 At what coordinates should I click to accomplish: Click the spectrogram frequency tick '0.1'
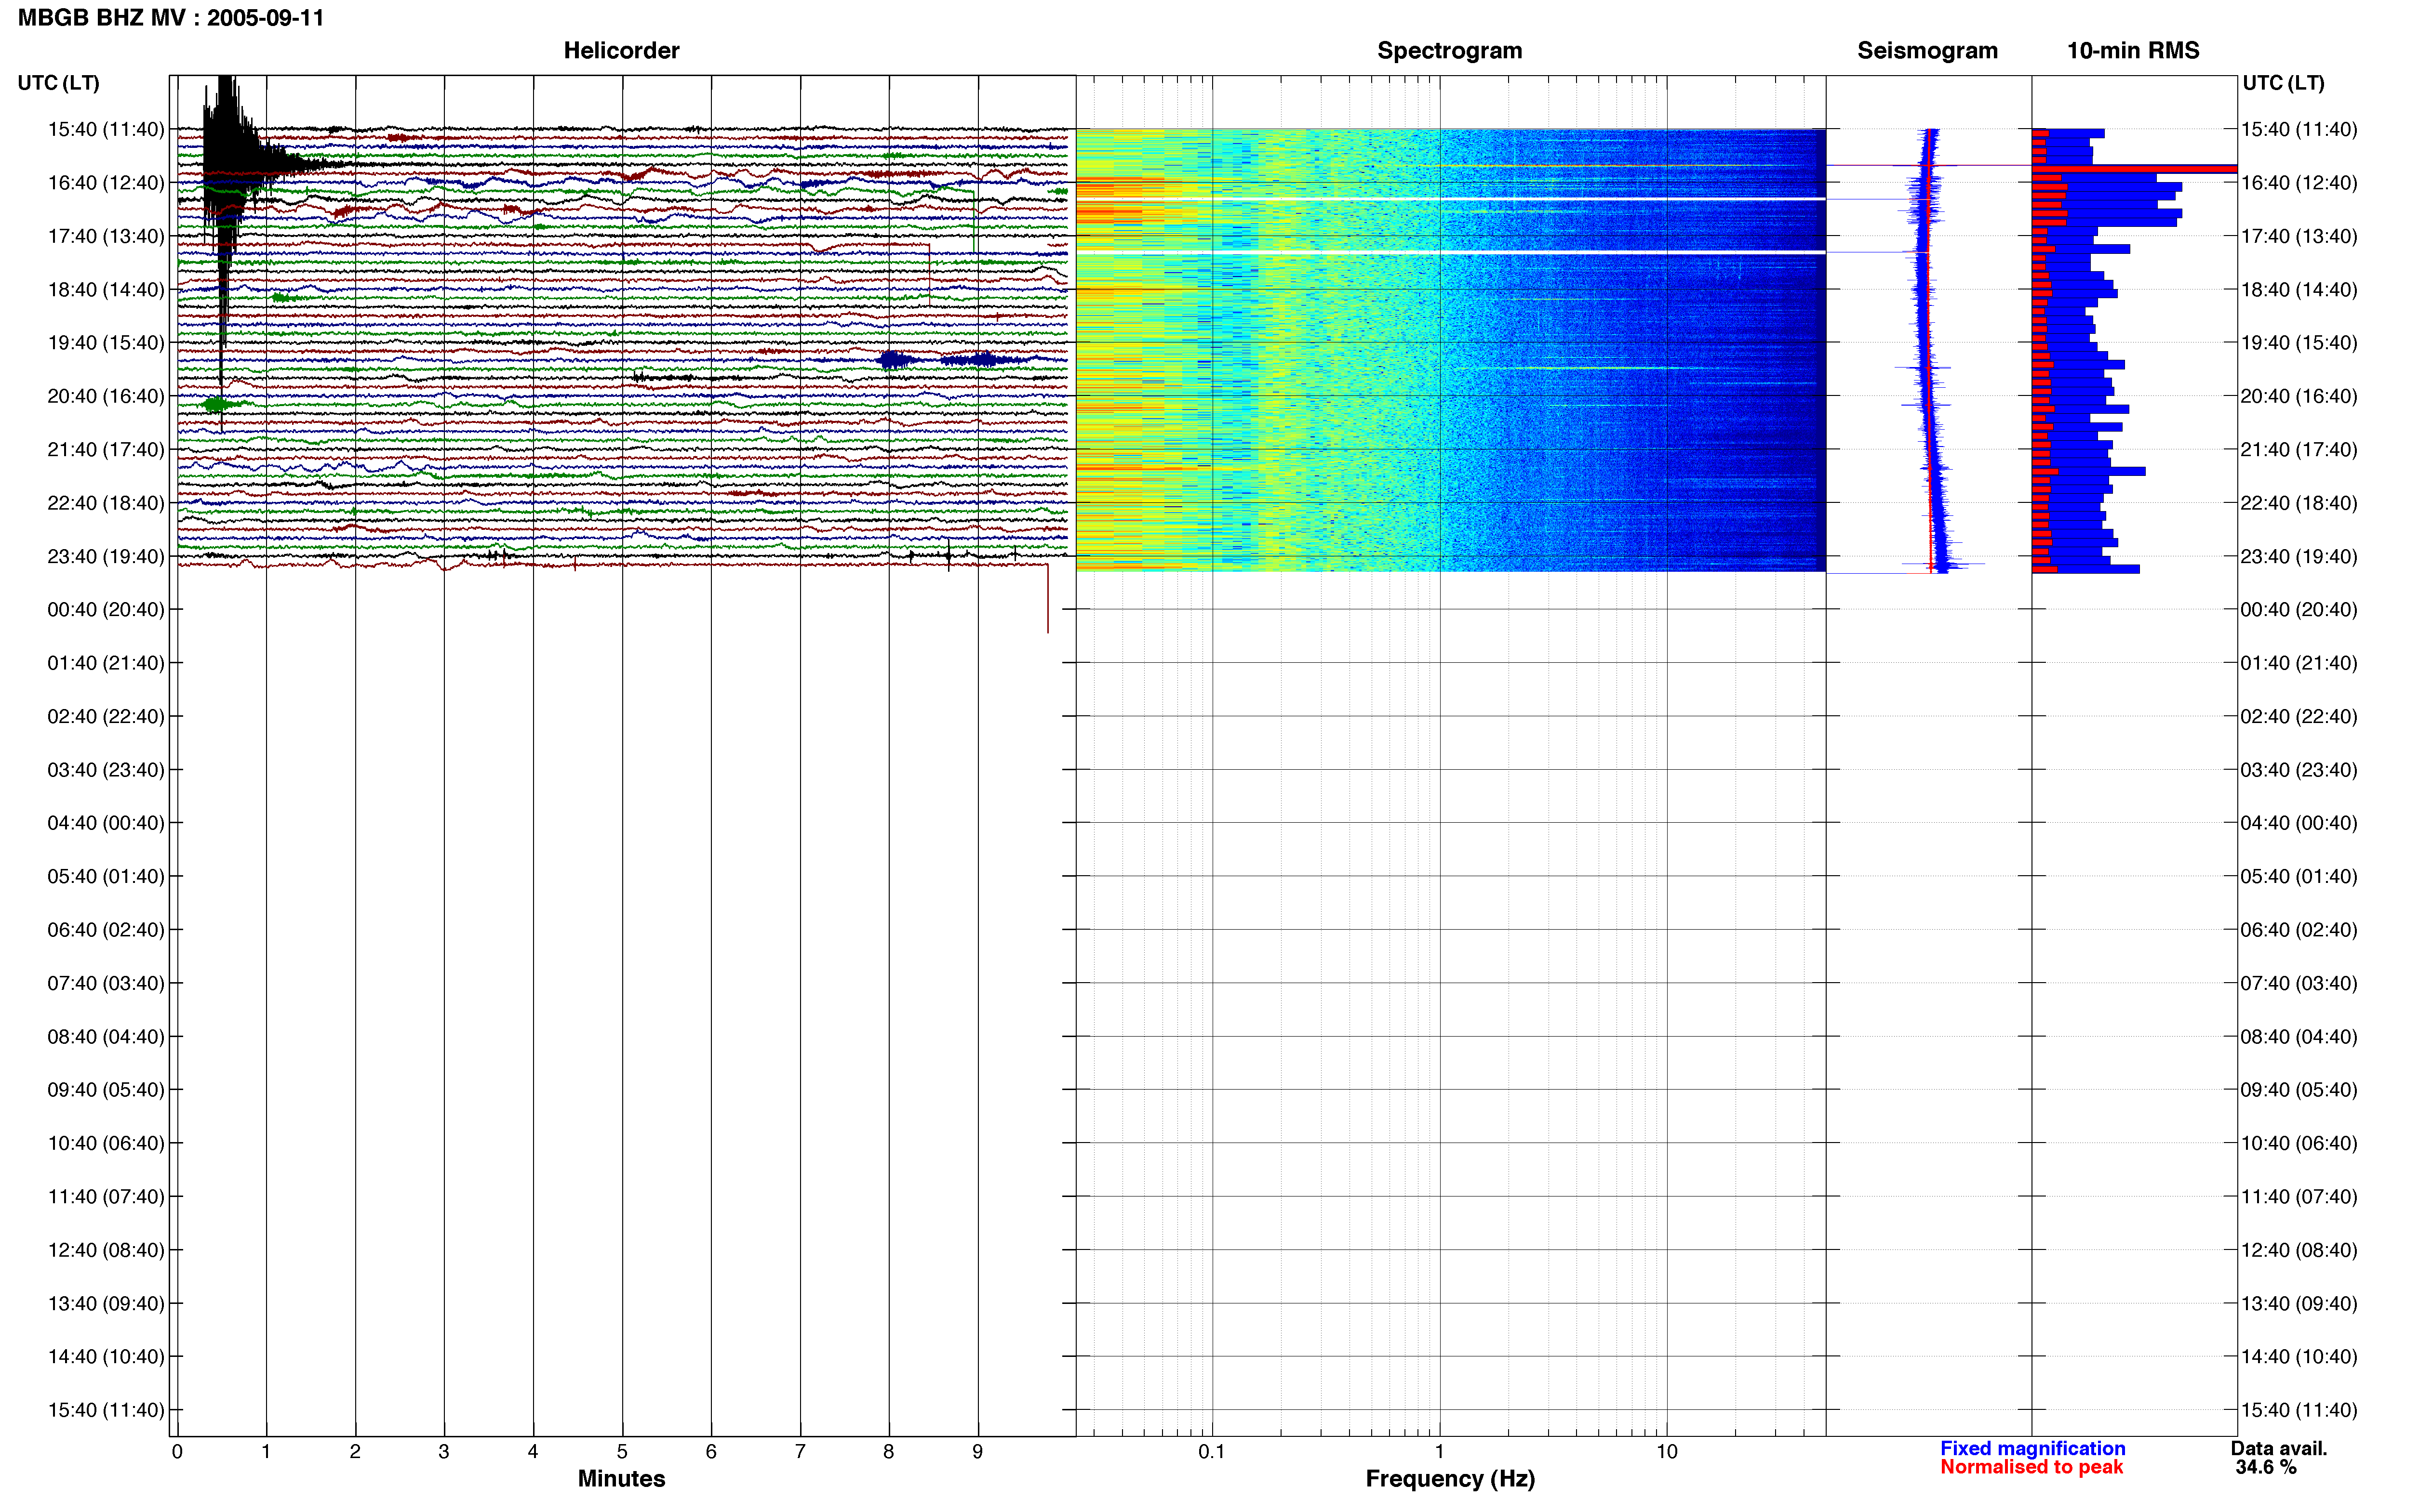pyautogui.click(x=1212, y=1452)
